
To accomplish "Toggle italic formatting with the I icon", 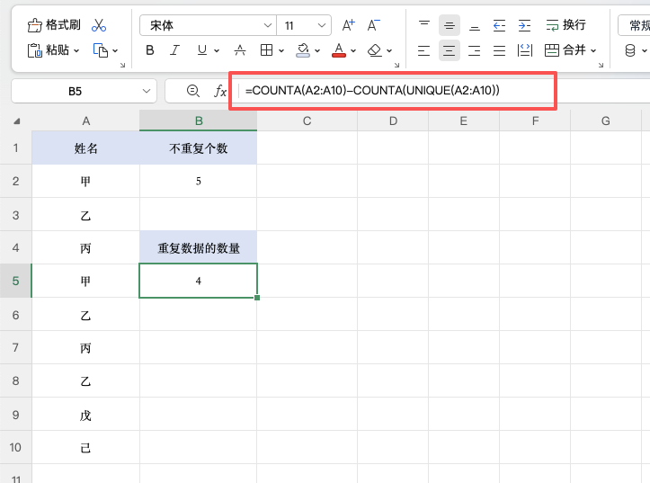I will click(x=176, y=50).
